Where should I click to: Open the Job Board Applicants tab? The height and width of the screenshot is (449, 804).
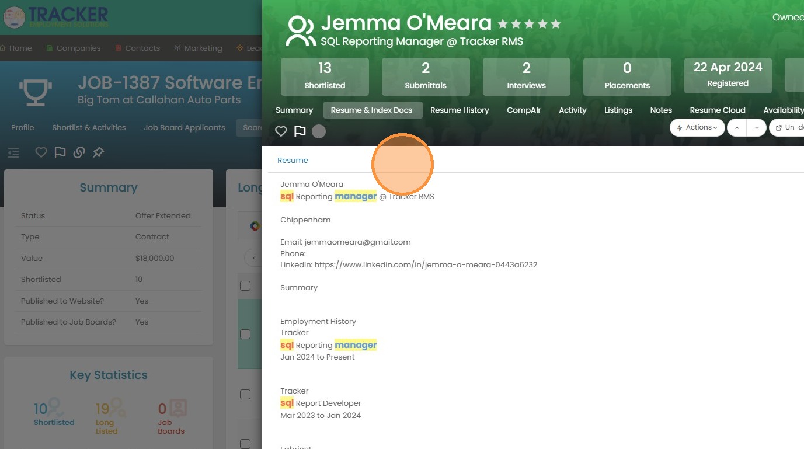pyautogui.click(x=185, y=127)
